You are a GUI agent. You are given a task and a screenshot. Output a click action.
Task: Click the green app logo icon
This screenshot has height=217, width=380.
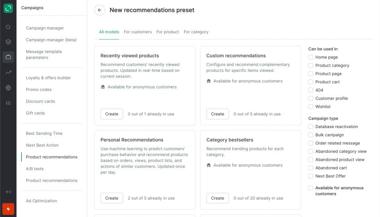click(x=8, y=8)
